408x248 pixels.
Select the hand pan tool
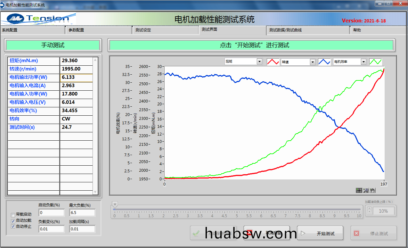pos(372,190)
